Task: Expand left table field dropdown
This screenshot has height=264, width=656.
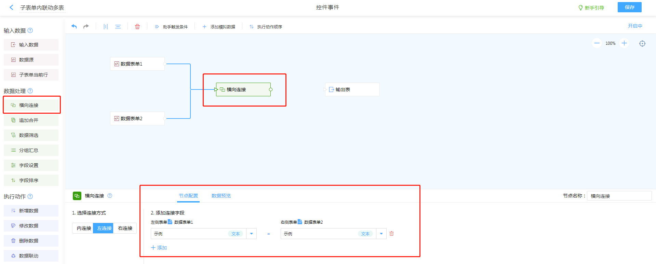Action: pos(251,234)
